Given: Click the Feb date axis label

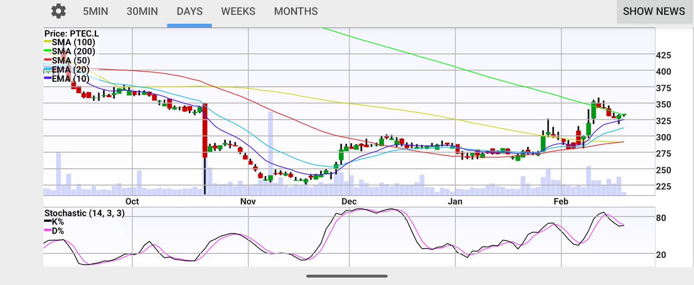Looking at the screenshot, I should (x=562, y=202).
